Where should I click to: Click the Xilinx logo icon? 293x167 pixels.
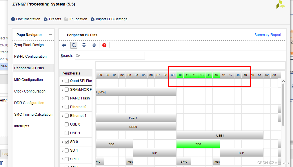281,4
